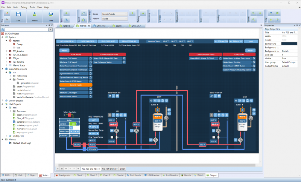
Task: Switch to the kotelna document tab
Action: coord(65,26)
